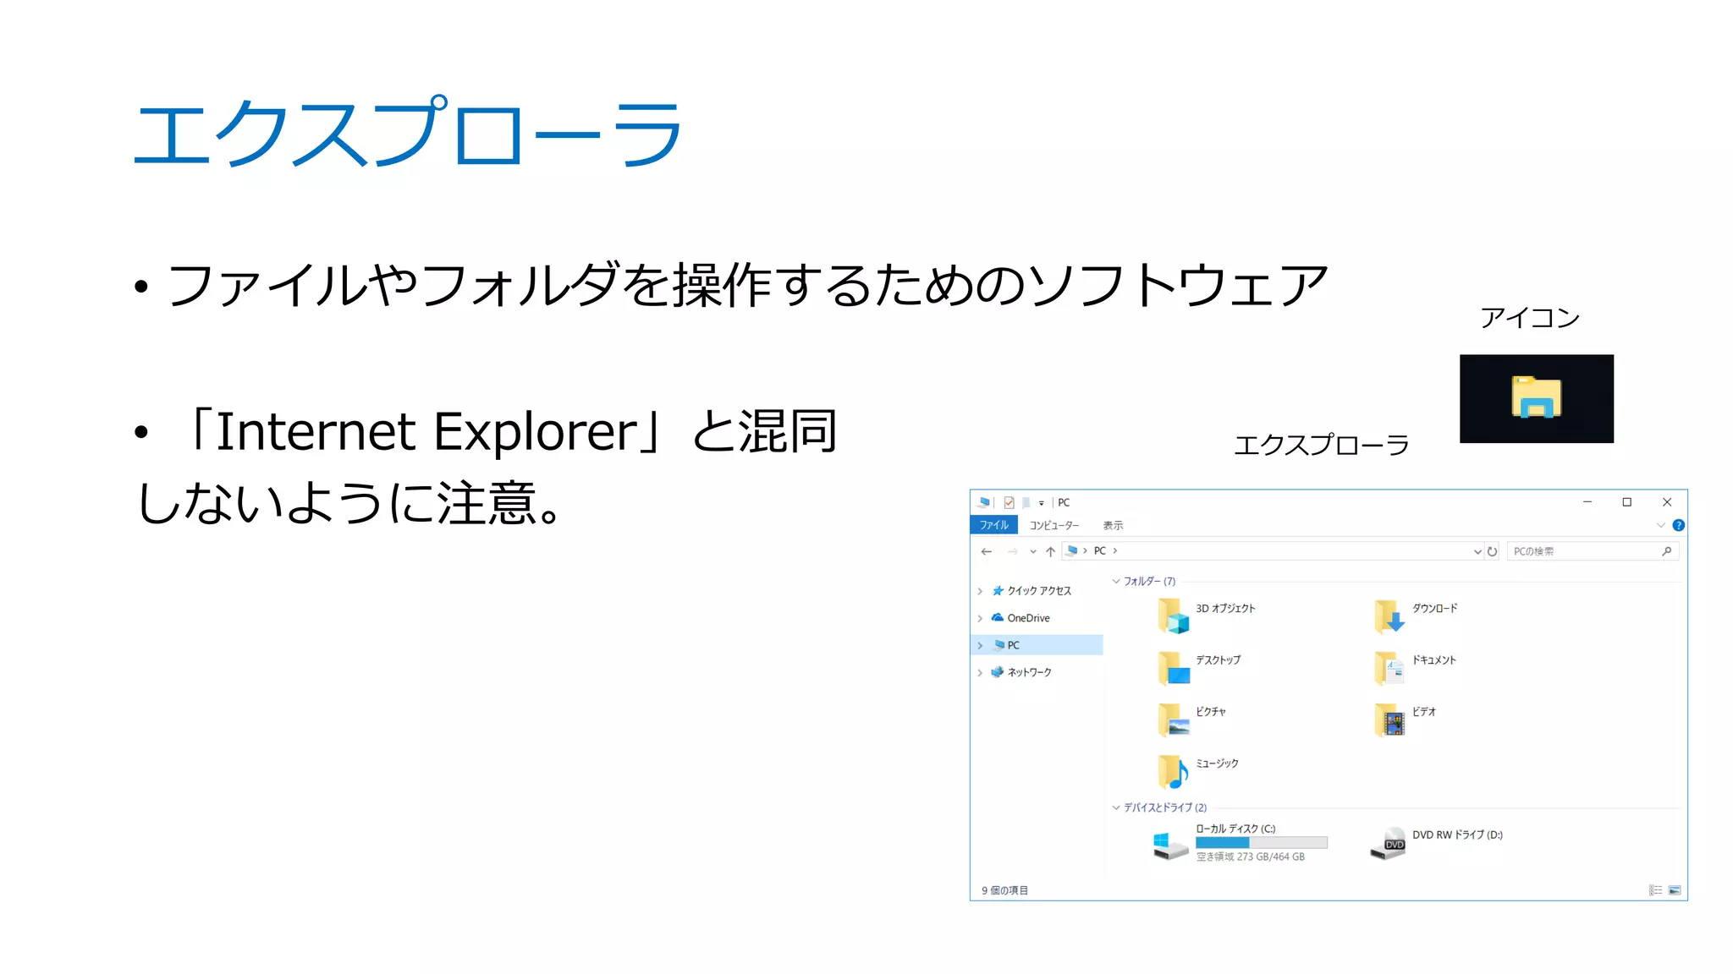
Task: Go back with the left arrow button
Action: 986,551
